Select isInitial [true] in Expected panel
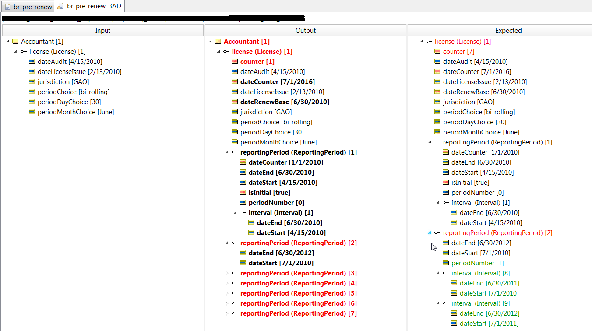Image resolution: width=592 pixels, height=331 pixels. (x=470, y=183)
